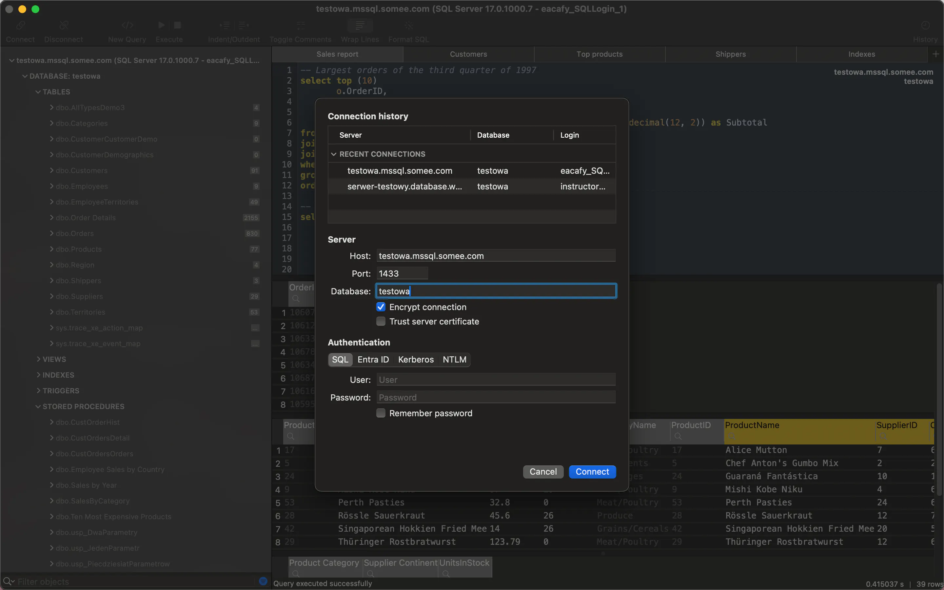Screen dimensions: 944x590
Task: Select dbo.Sales by Year procedure
Action: 86,485
